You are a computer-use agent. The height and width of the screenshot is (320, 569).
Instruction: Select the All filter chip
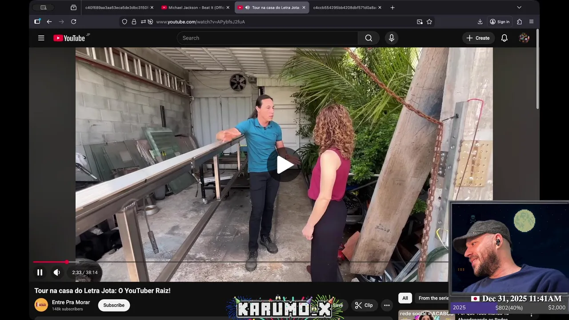405,298
